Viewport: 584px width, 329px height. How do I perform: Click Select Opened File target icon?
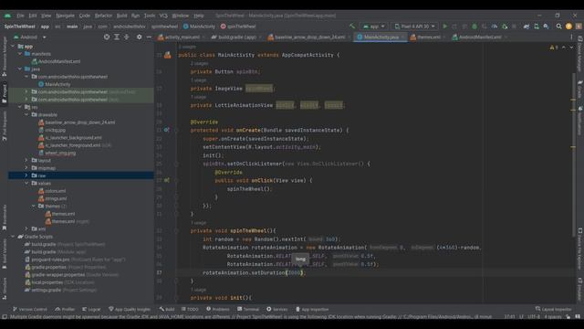(x=107, y=37)
